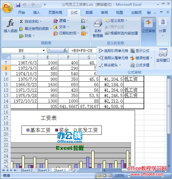The image size is (172, 179).
Task: Click the 基本工资 legend swatch
Action: click(28, 130)
